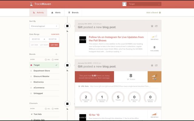Click the TrackMaven logo
194x121 pixels.
pyautogui.click(x=40, y=4)
